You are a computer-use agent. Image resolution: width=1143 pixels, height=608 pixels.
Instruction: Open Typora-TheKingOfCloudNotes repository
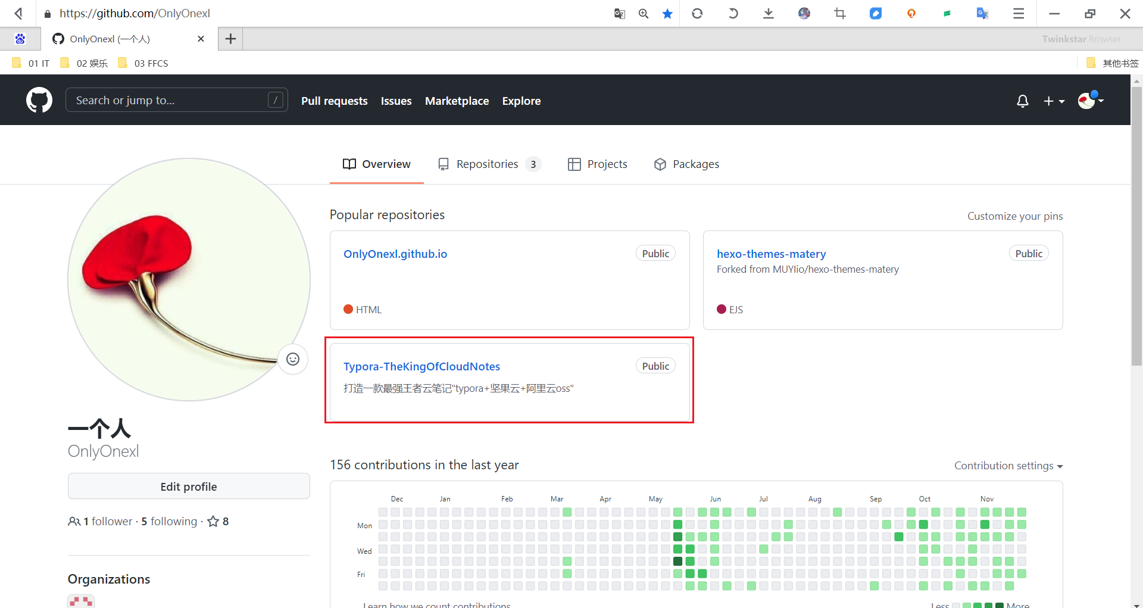point(421,366)
